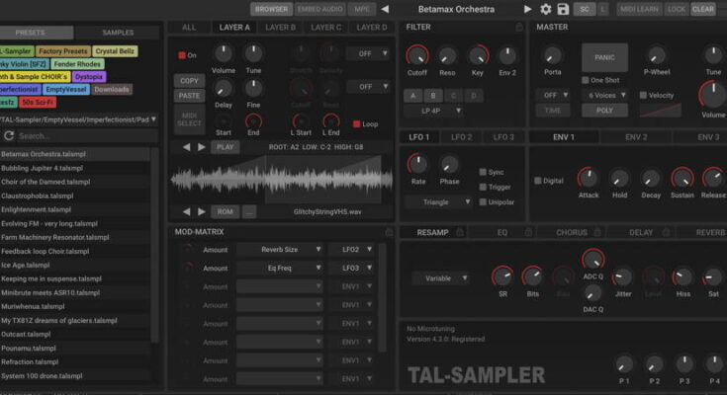The image size is (727, 395).
Task: Enable LFO Sync checkbox
Action: coord(483,172)
